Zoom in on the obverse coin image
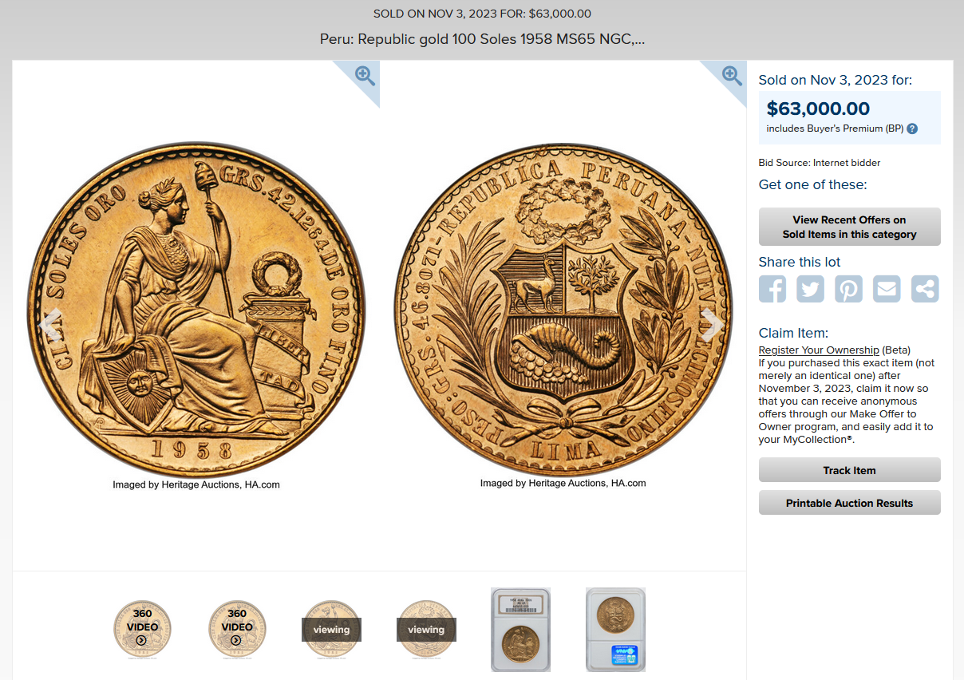964x680 pixels. (x=365, y=76)
